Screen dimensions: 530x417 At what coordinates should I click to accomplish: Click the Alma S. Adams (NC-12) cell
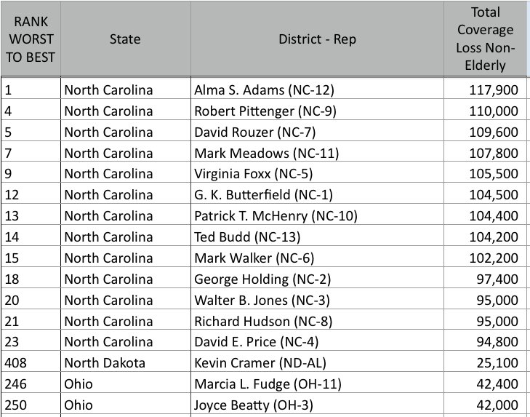point(317,90)
